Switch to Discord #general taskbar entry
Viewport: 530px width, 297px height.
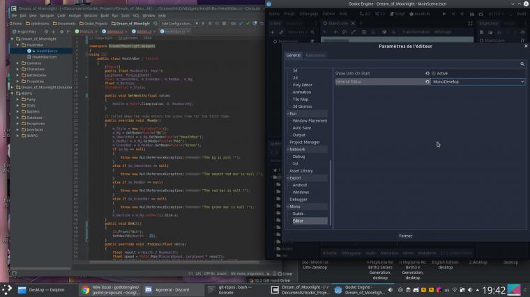(x=174, y=290)
